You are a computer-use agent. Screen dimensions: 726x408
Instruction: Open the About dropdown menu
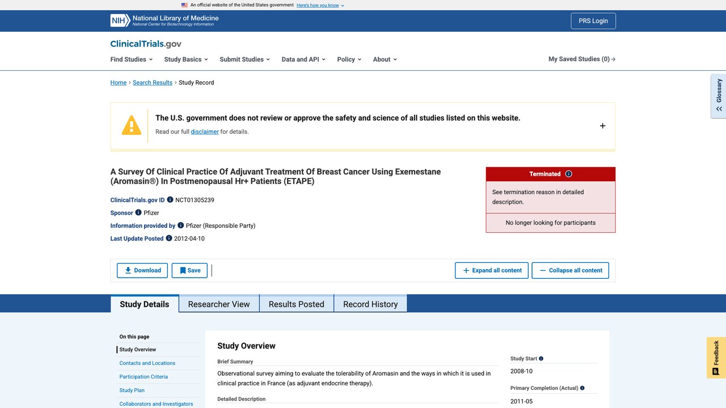click(385, 59)
